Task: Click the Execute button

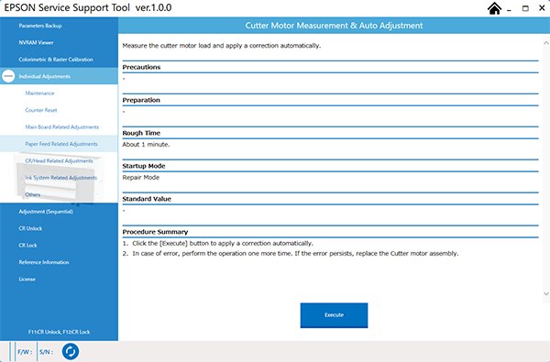Action: pyautogui.click(x=334, y=315)
